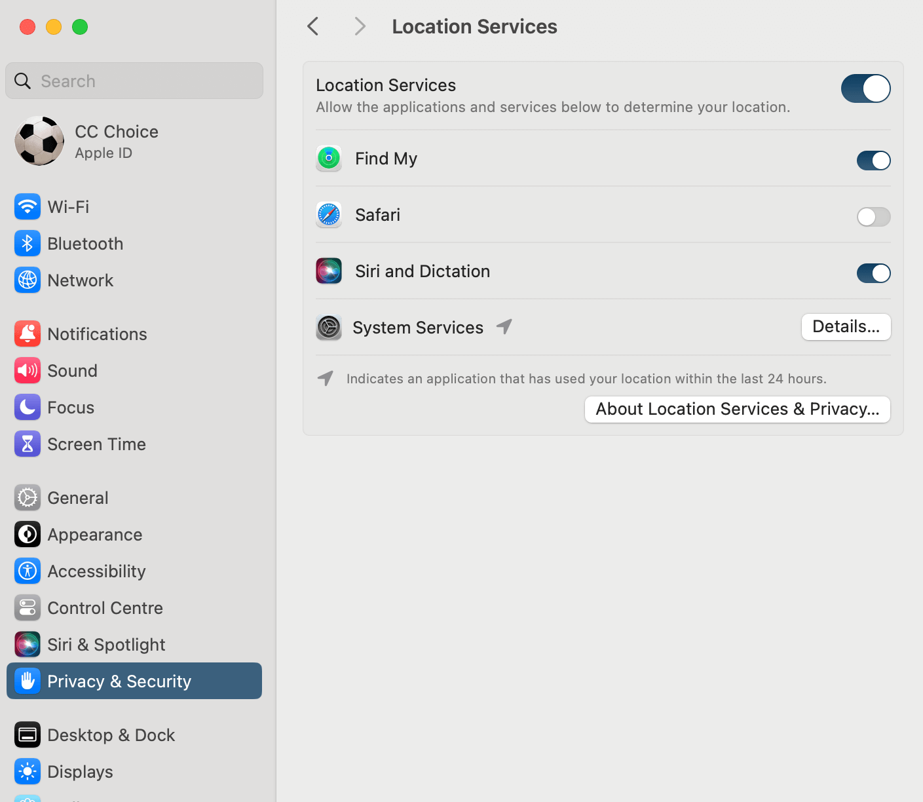The width and height of the screenshot is (923, 802).
Task: Open System Services Details button
Action: pyautogui.click(x=846, y=327)
